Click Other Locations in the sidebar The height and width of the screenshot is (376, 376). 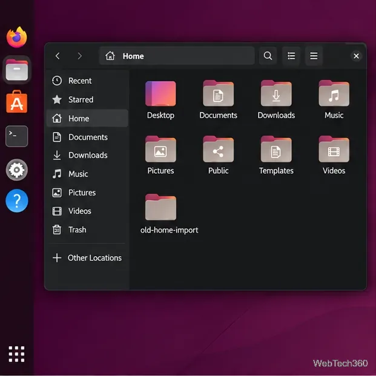tap(87, 258)
